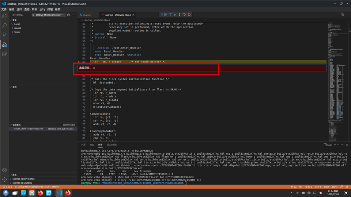Continue execution in debug toolbar

click(165, 15)
